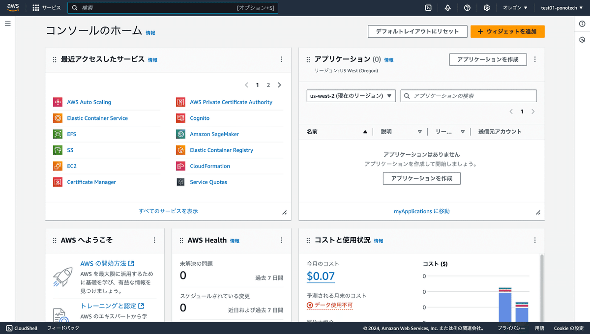Sort by 説明 column arrow
This screenshot has height=334, width=590.
coord(419,132)
